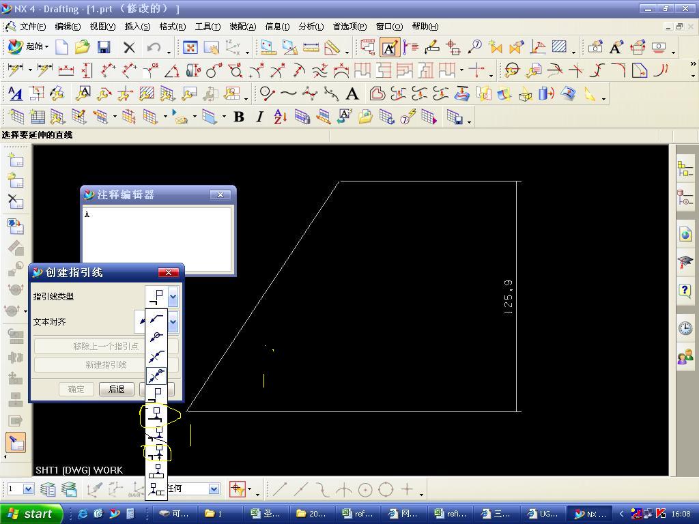
Task: Click the question mark help icon
Action: coord(685,291)
